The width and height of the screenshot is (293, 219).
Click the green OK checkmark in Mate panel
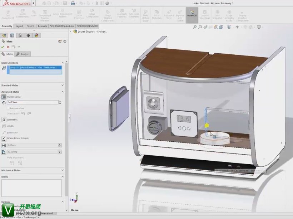(x=3, y=47)
